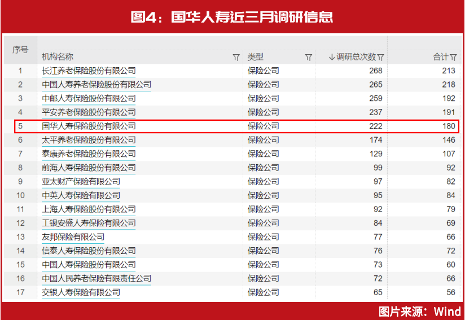Open 工银安盛人寿保险有限公司 link

pos(89,223)
